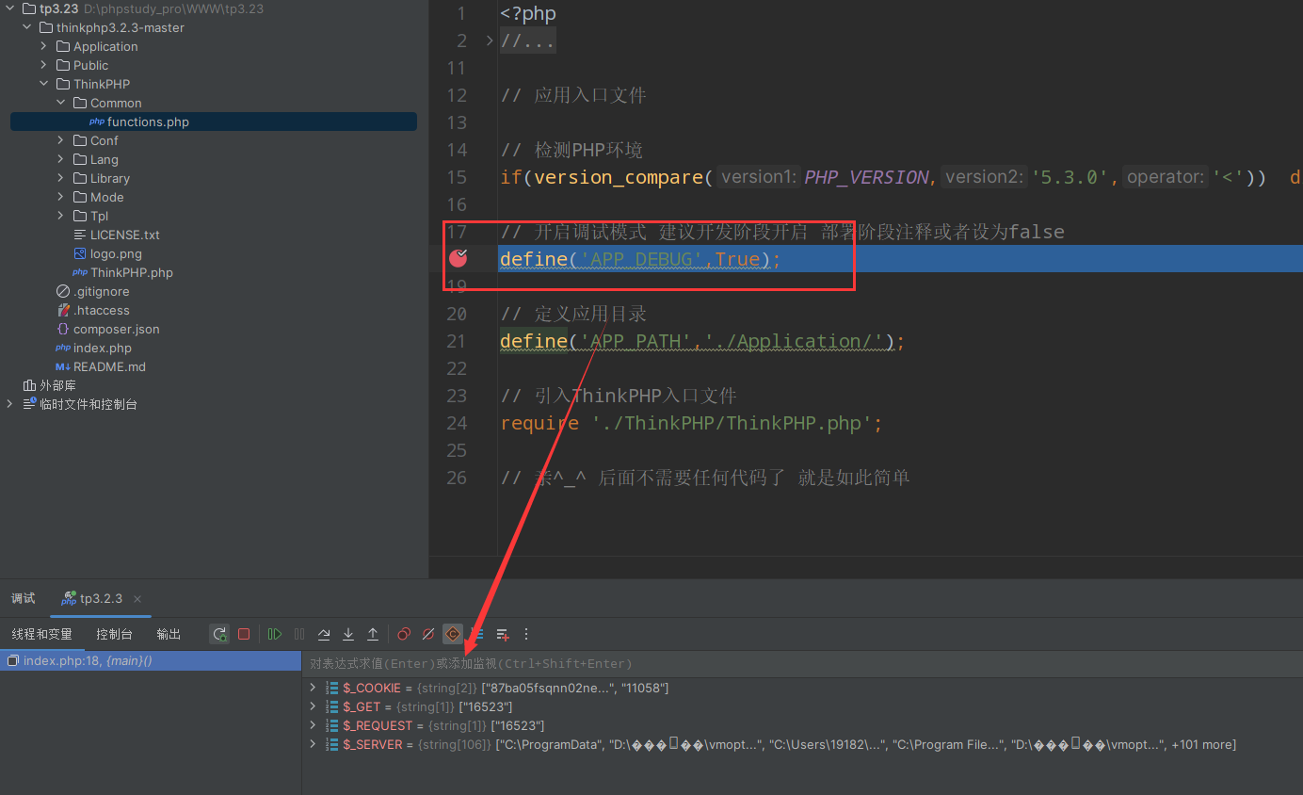Expand the $_SERVER variable

pyautogui.click(x=313, y=744)
